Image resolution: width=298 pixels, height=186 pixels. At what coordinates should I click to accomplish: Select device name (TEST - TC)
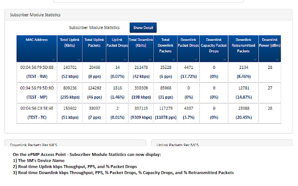pyautogui.click(x=37, y=118)
